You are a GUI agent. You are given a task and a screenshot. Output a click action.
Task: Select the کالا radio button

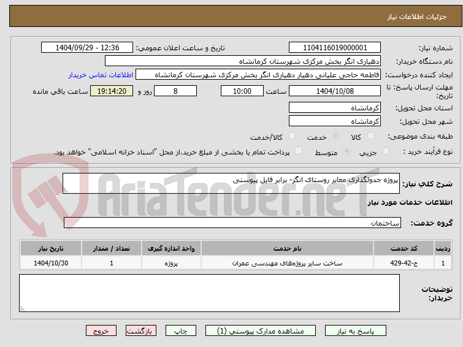370,136
